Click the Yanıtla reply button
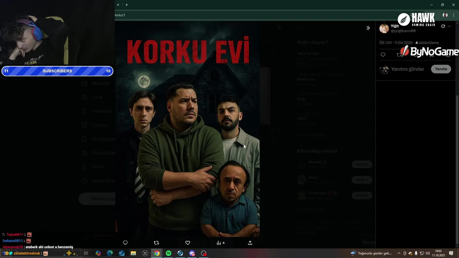Image resolution: width=459 pixels, height=258 pixels. pos(441,69)
